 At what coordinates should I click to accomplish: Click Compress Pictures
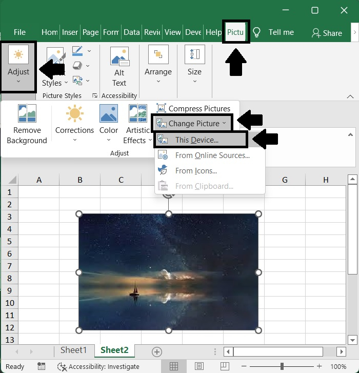coord(193,108)
